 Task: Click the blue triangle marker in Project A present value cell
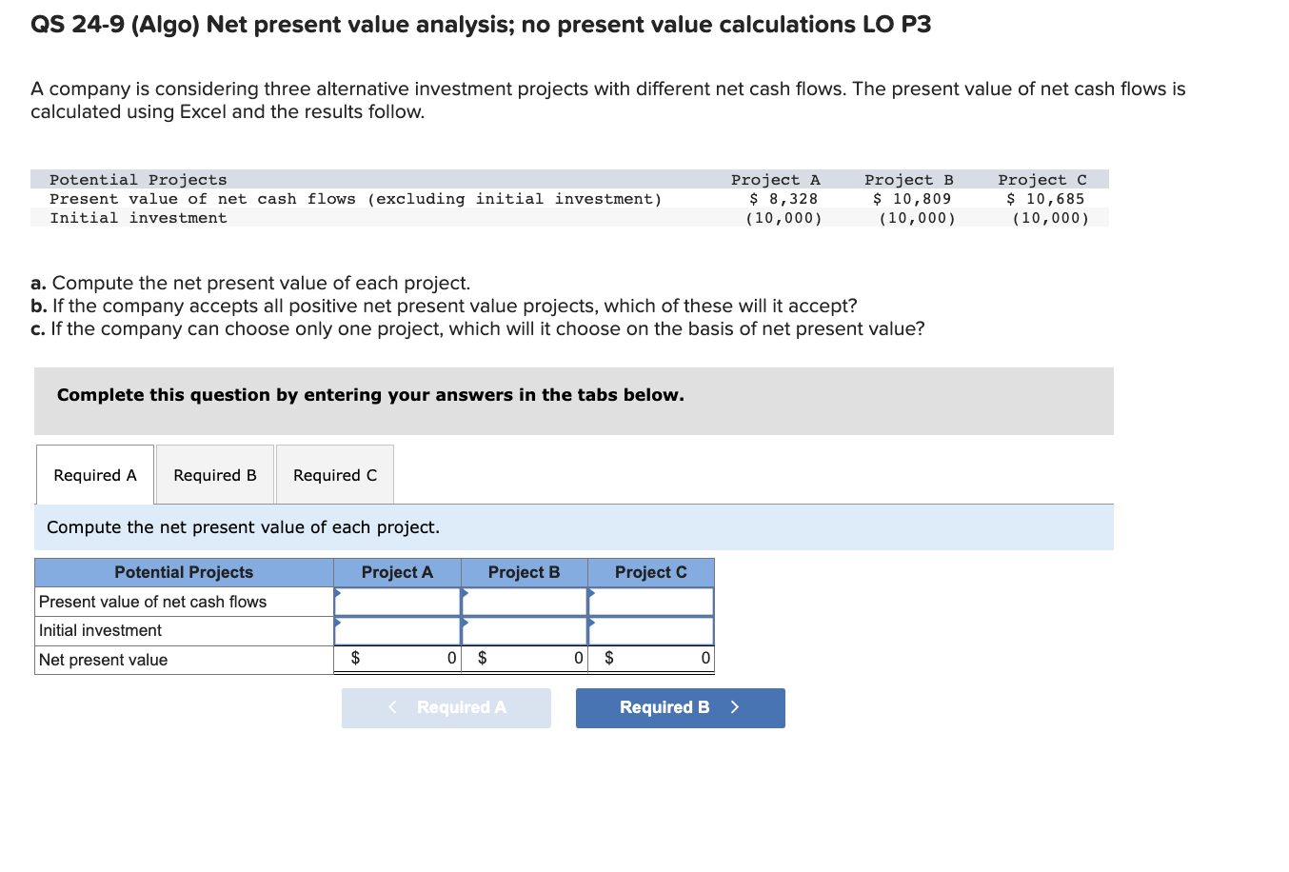[x=338, y=594]
